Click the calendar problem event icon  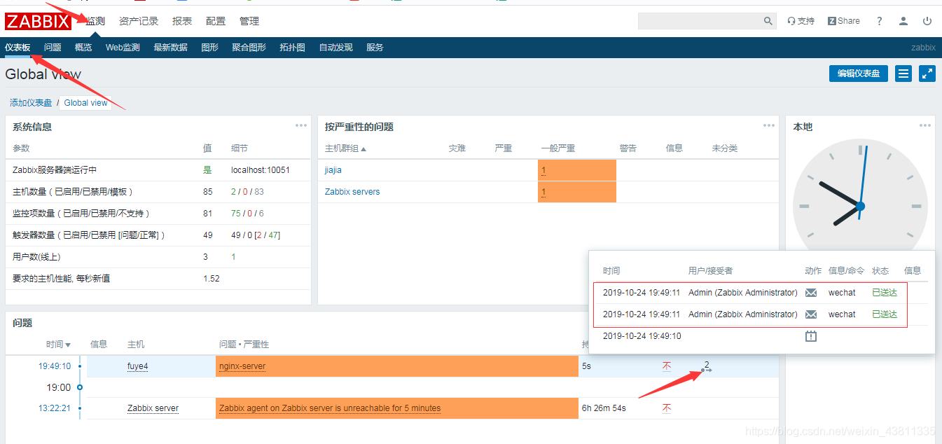[811, 336]
